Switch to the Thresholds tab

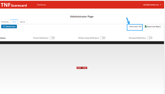[x=5, y=22]
